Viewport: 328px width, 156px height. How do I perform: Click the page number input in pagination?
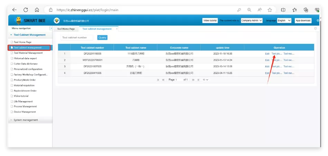click(x=178, y=80)
